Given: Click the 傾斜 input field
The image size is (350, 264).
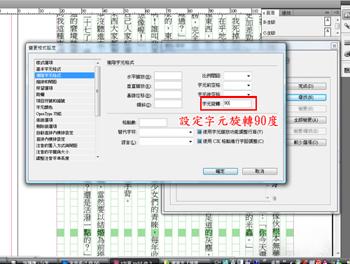Looking at the screenshot, I should [168, 104].
